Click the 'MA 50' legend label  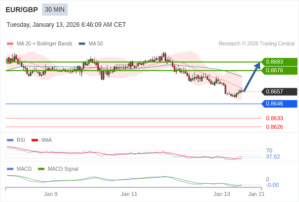[96, 44]
